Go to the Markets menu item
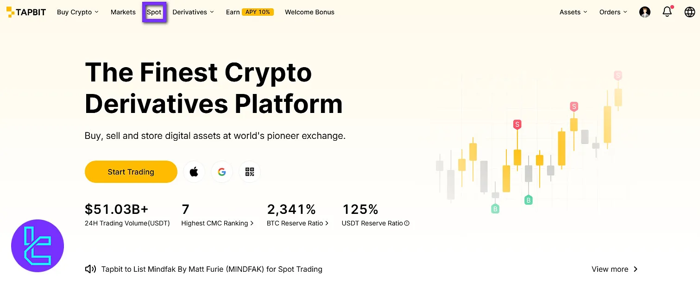 click(x=123, y=12)
